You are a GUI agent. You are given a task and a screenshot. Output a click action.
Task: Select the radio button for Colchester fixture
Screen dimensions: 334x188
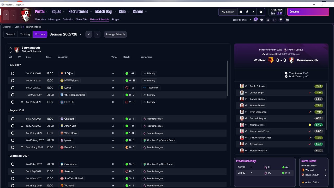(x=13, y=164)
